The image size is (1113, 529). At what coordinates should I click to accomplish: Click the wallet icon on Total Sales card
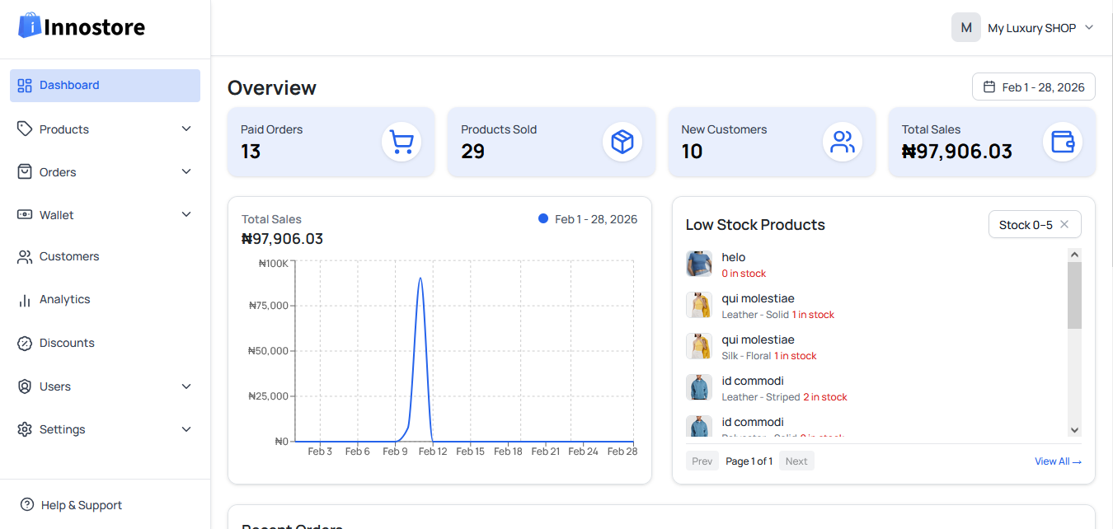pyautogui.click(x=1063, y=142)
